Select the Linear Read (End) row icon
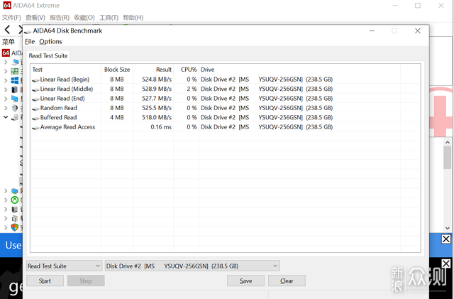This screenshot has width=454, height=299. pos(36,99)
